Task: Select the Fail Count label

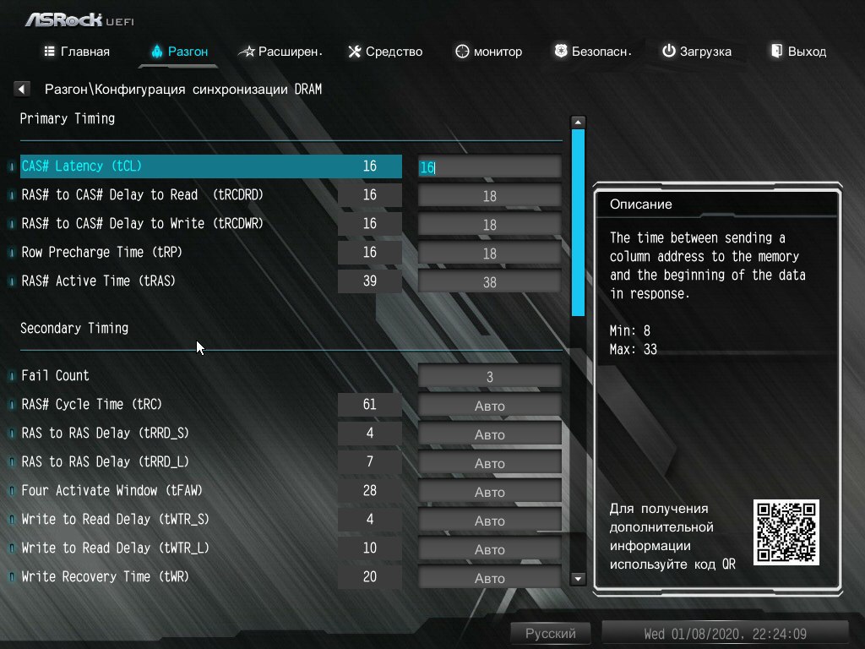Action: (x=55, y=376)
